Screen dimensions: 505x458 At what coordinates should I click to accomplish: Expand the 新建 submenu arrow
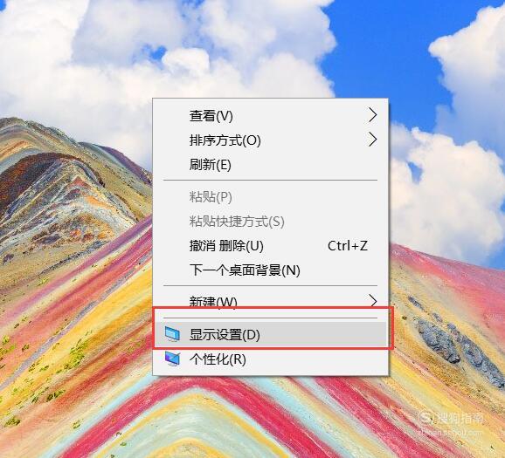[372, 301]
